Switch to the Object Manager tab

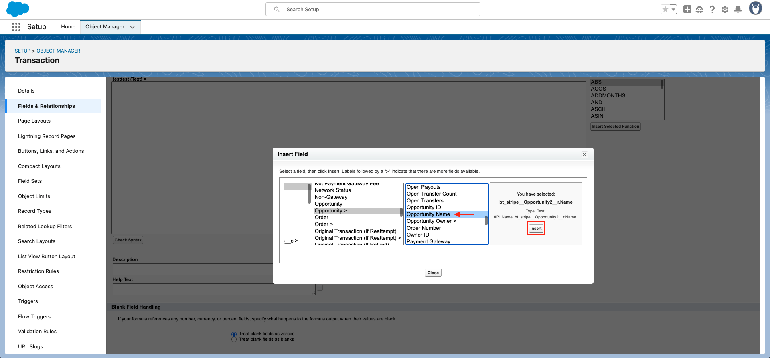pyautogui.click(x=105, y=27)
